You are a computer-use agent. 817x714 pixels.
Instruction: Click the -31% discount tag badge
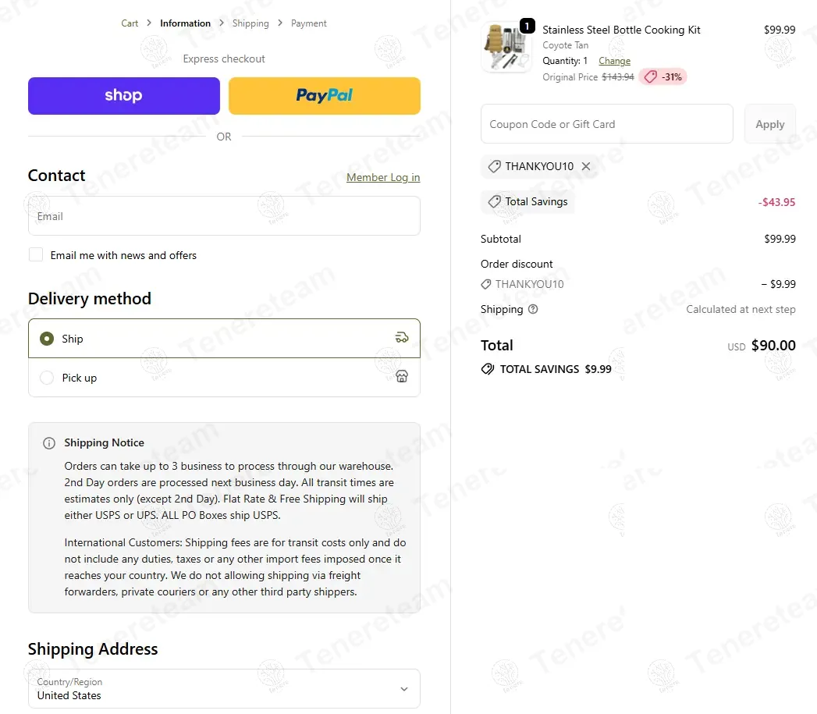(x=662, y=77)
